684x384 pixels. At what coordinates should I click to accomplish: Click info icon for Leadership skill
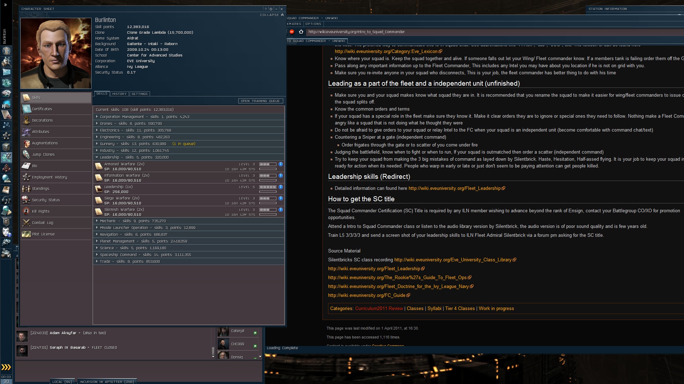tap(281, 187)
